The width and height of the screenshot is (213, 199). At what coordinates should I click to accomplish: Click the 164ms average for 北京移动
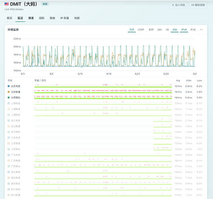(178, 98)
